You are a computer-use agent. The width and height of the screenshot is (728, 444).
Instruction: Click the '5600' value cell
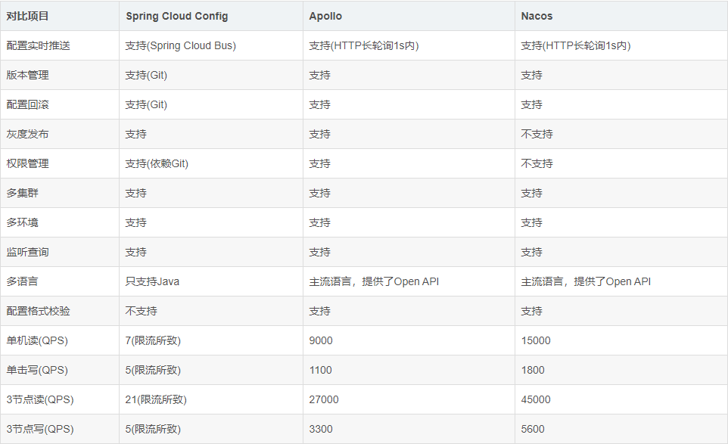pyautogui.click(x=533, y=429)
